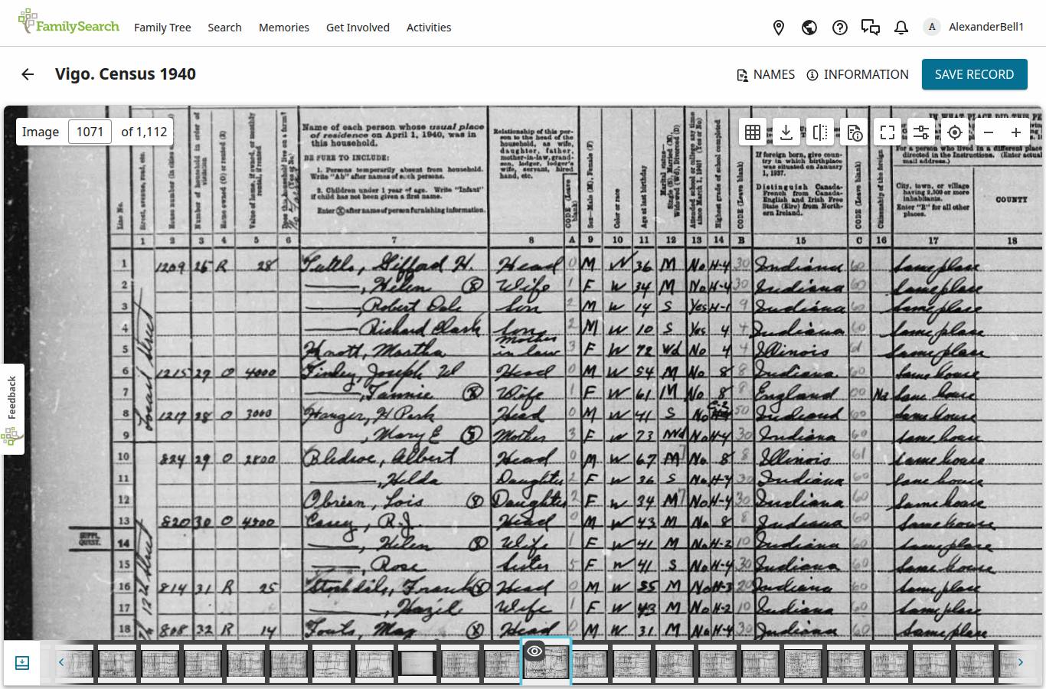Open the Memories menu
1046x689 pixels.
coord(284,28)
